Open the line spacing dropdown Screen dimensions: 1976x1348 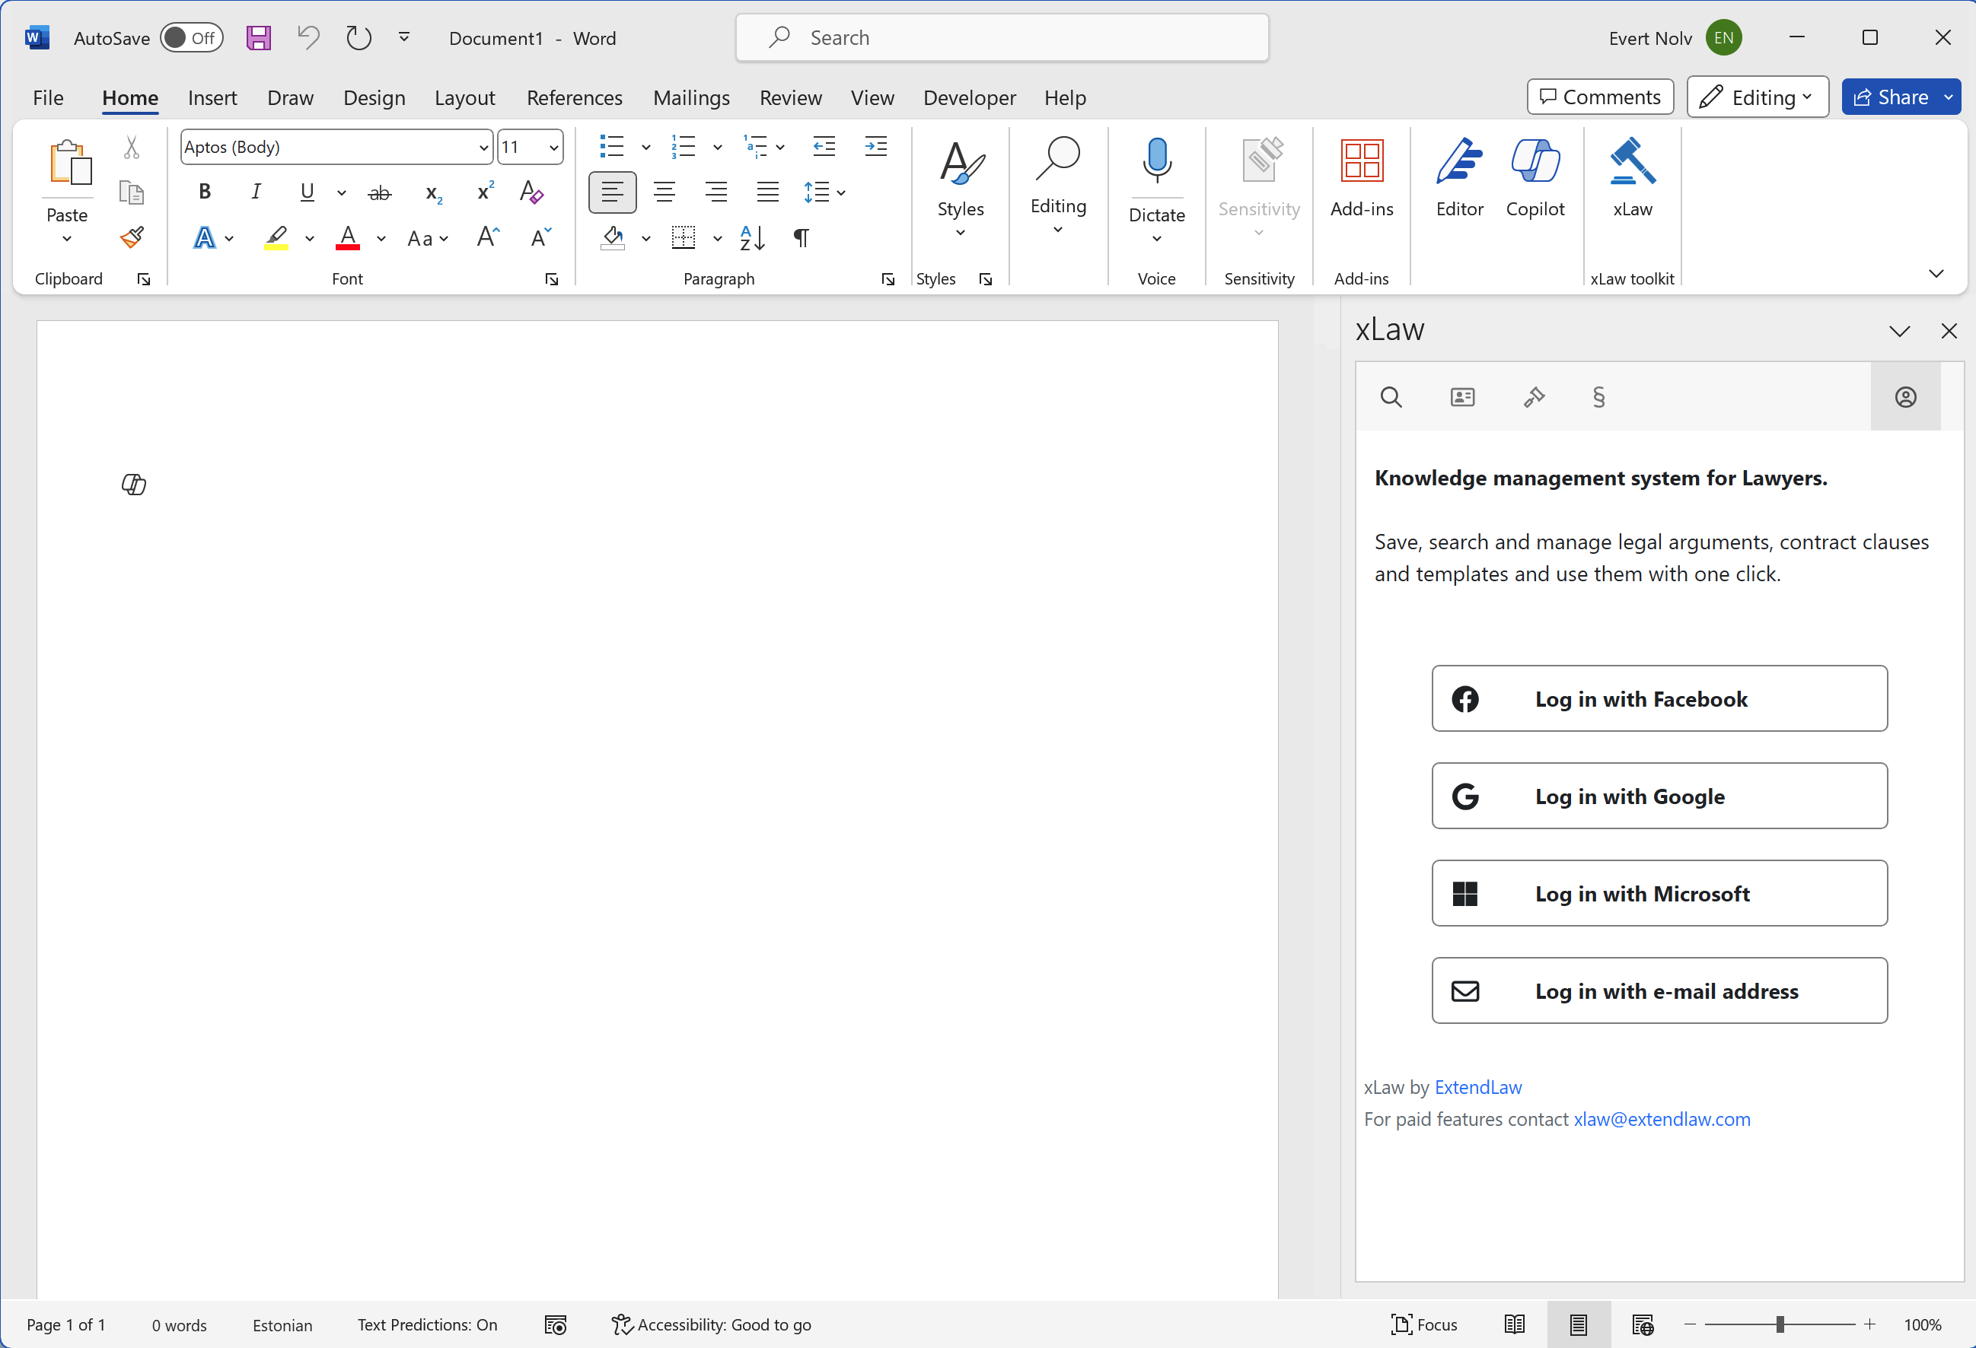point(824,192)
